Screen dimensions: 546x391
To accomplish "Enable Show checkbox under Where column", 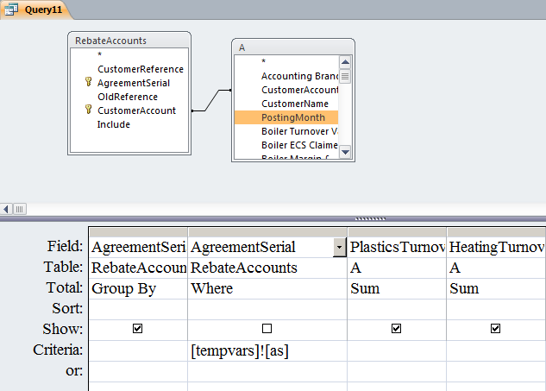I will (267, 329).
